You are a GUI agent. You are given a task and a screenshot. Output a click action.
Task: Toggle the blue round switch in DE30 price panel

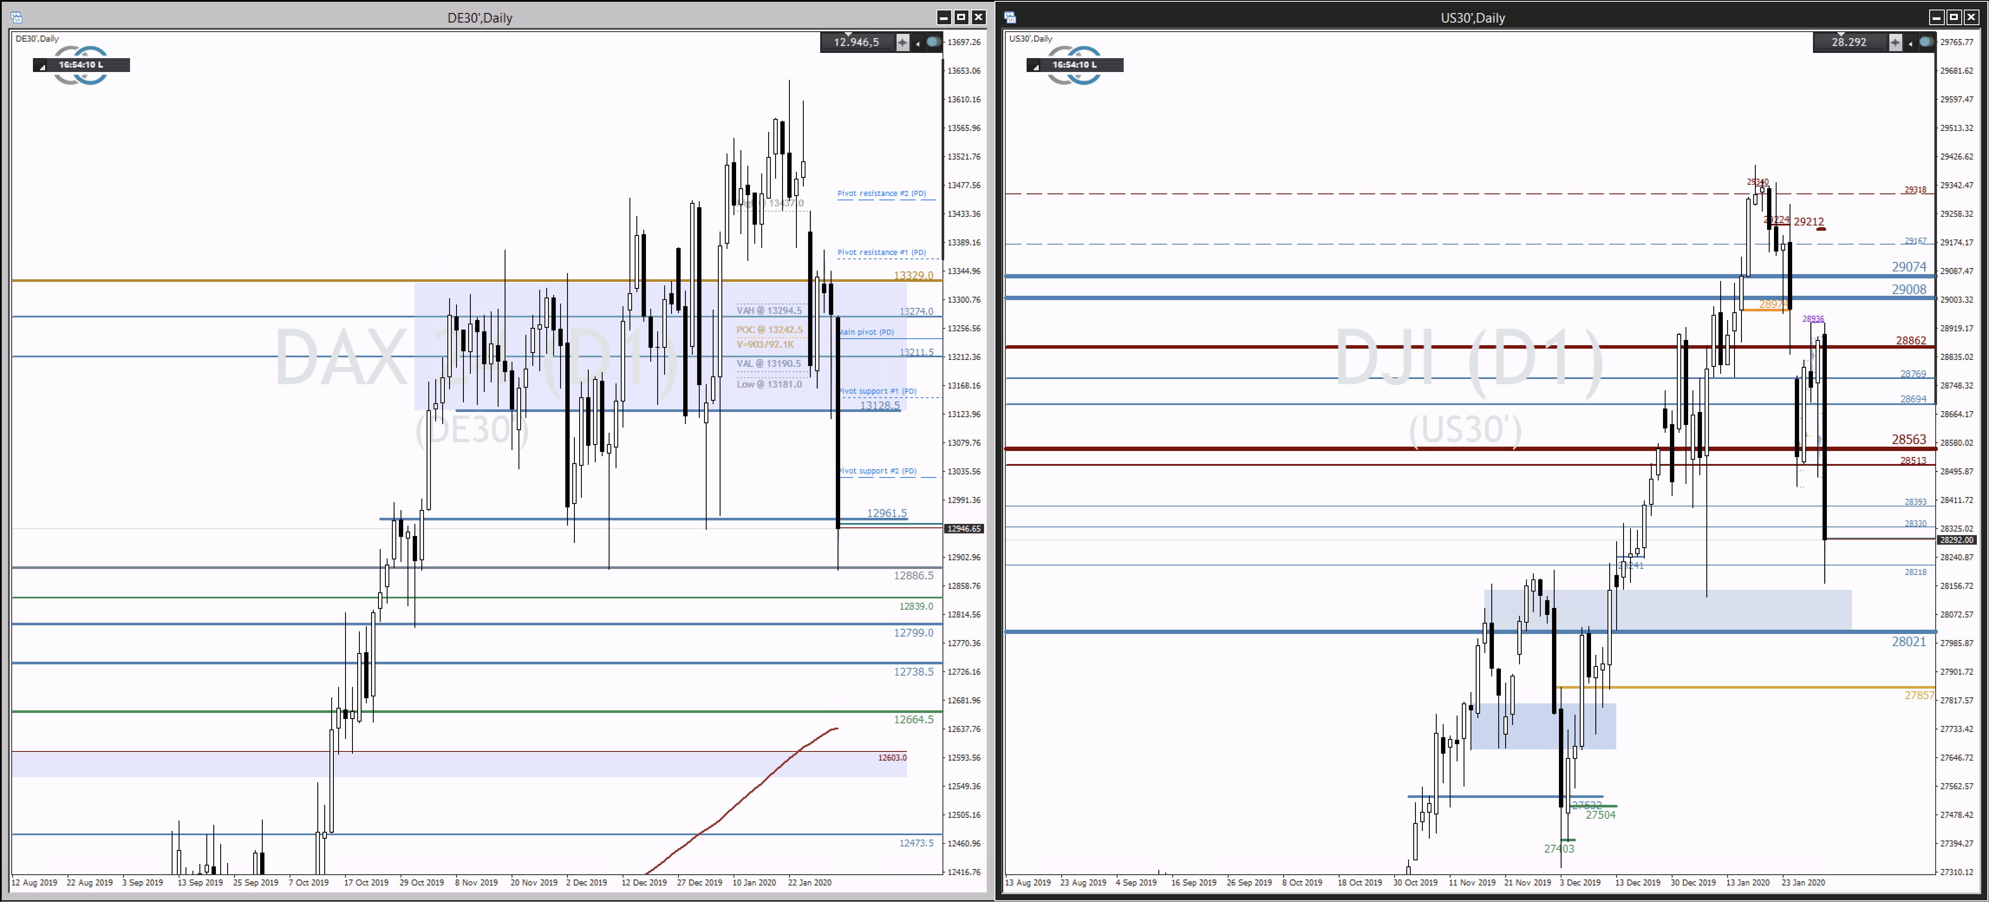click(933, 42)
